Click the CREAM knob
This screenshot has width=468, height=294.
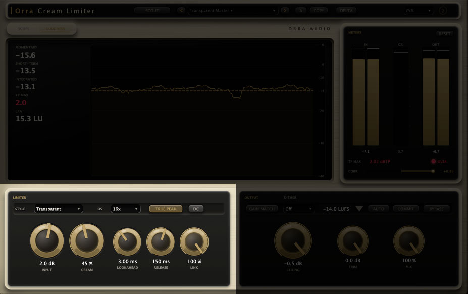tap(86, 241)
